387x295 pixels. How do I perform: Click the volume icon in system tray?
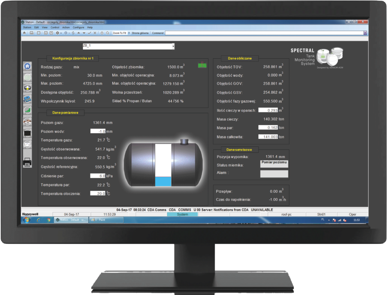[345, 220]
